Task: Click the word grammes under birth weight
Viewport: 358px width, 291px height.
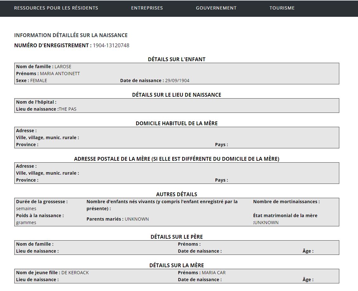Action: [x=26, y=223]
